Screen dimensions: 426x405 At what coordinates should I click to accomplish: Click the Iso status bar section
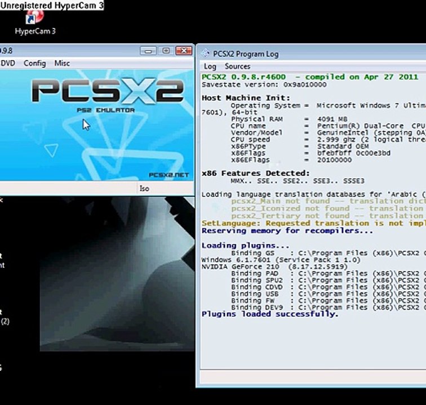144,188
